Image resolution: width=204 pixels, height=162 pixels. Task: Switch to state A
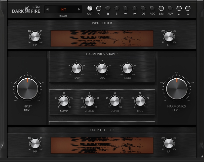point(99,9)
